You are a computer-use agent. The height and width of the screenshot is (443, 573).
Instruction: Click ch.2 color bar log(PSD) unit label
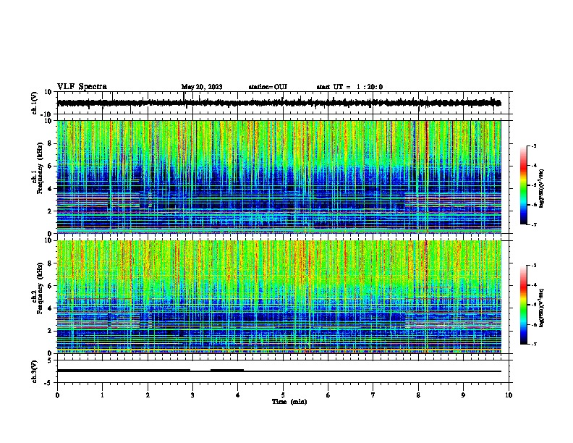(542, 308)
